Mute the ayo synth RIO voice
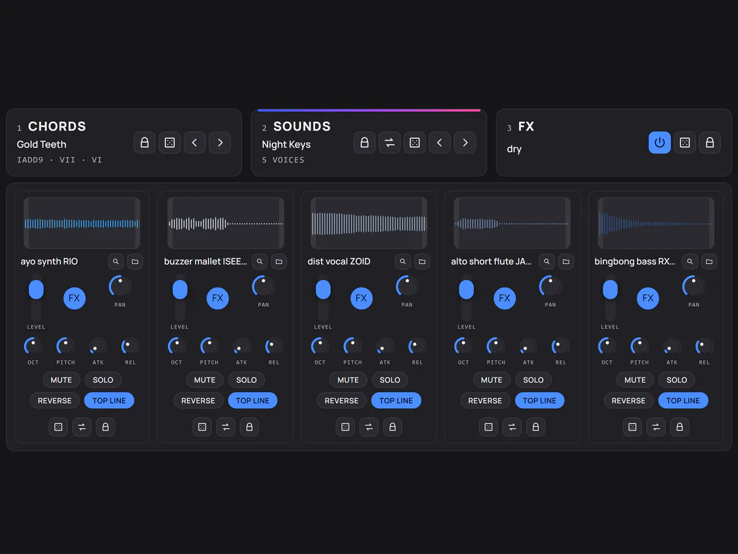Image resolution: width=738 pixels, height=554 pixels. 61,380
